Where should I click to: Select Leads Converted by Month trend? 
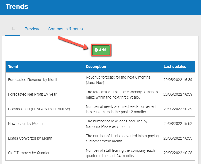click(30, 138)
